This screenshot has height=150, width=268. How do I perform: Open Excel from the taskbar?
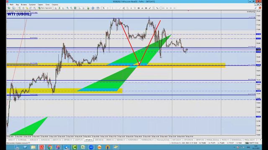click(83, 147)
